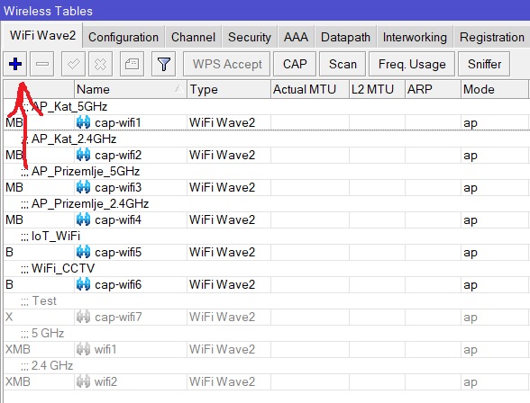Sort by the Name column header

tap(131, 89)
